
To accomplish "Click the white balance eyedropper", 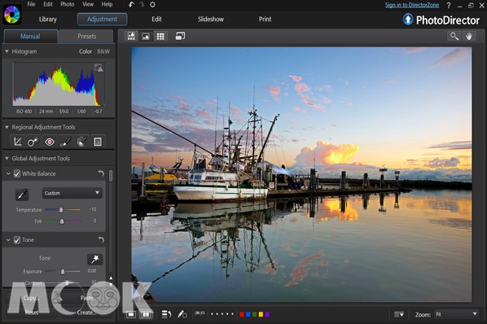I will click(x=22, y=195).
